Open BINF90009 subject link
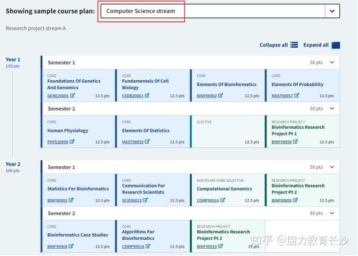358x256 pixels. point(282,200)
